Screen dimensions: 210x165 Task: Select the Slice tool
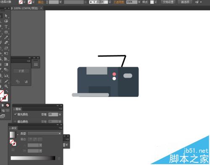[6, 81]
